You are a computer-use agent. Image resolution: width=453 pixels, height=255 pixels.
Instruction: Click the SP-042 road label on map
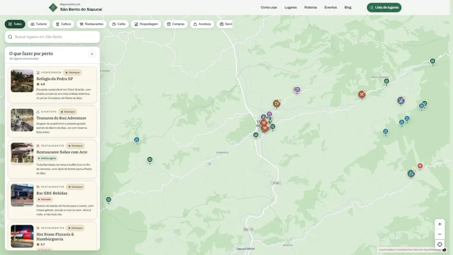[x=276, y=183]
